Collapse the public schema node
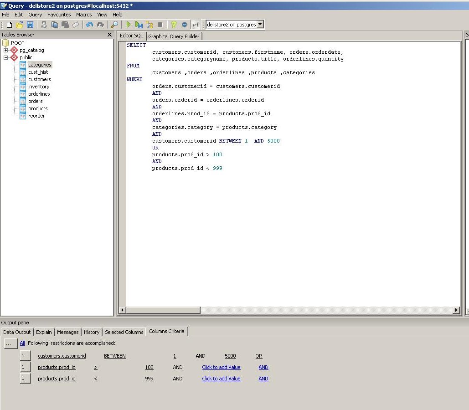The width and height of the screenshot is (469, 410). coord(5,57)
